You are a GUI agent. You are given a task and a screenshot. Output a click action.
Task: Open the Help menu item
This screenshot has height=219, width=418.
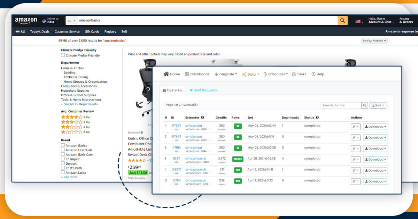[x=318, y=74]
